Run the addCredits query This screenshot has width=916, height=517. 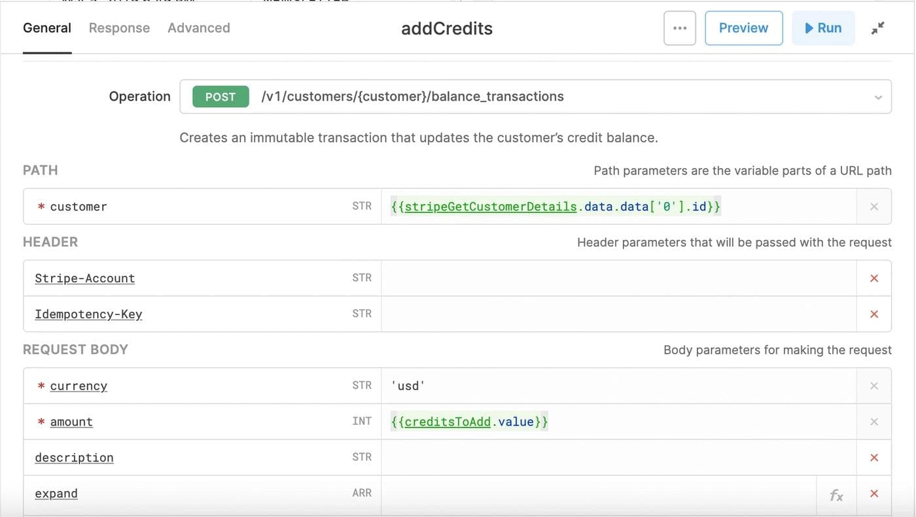(x=823, y=28)
